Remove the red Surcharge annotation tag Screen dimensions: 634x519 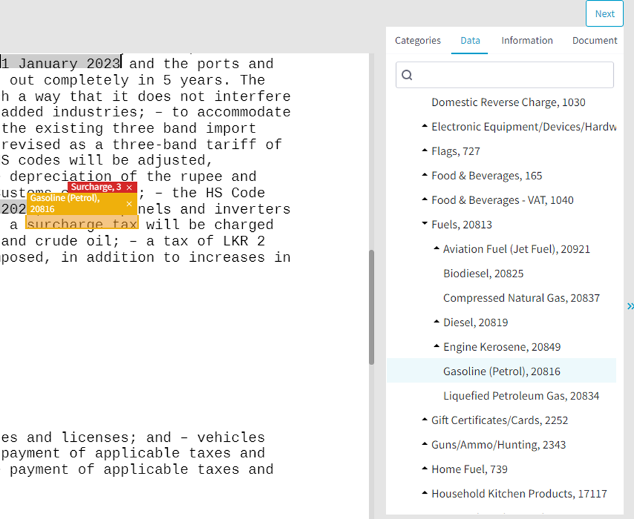(x=129, y=186)
